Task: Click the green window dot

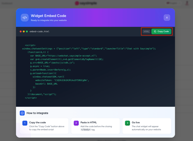Action: coord(27,32)
